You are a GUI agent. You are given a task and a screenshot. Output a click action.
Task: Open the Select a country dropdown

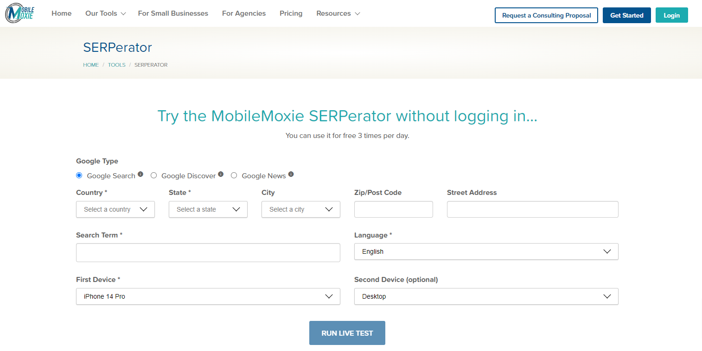coord(115,209)
